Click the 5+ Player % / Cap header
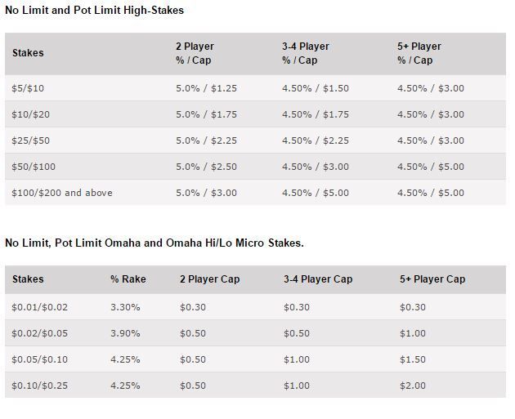Image resolution: width=515 pixels, height=419 pixels. [419, 53]
